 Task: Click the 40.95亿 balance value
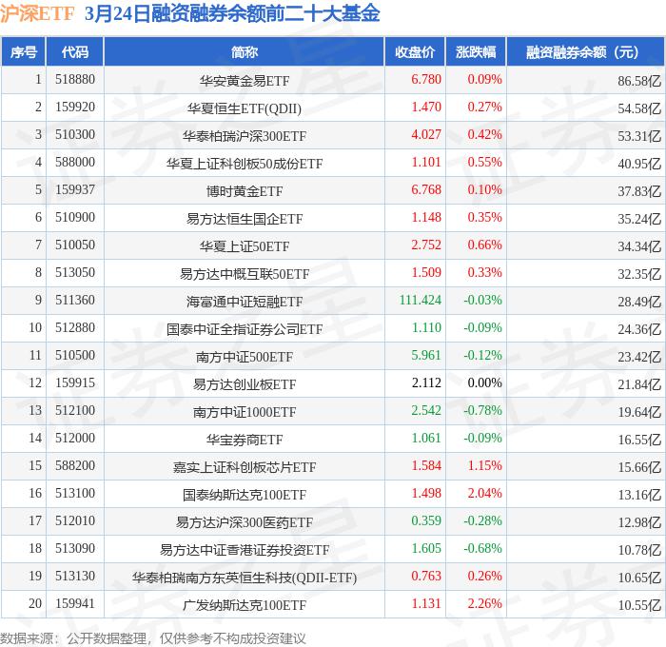[639, 164]
